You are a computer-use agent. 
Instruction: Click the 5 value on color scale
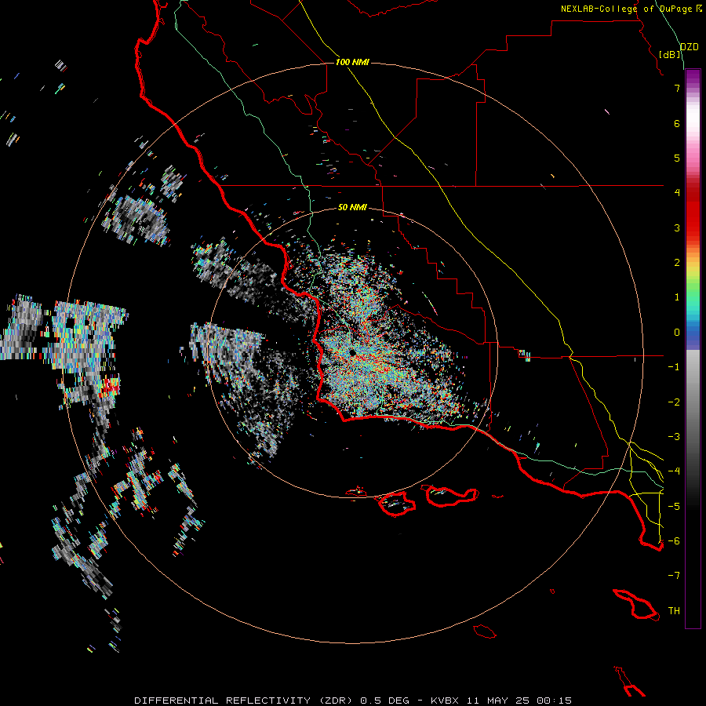677,158
